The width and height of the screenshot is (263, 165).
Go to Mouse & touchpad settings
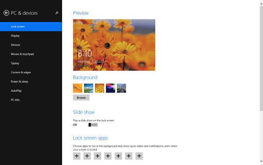tap(31, 54)
